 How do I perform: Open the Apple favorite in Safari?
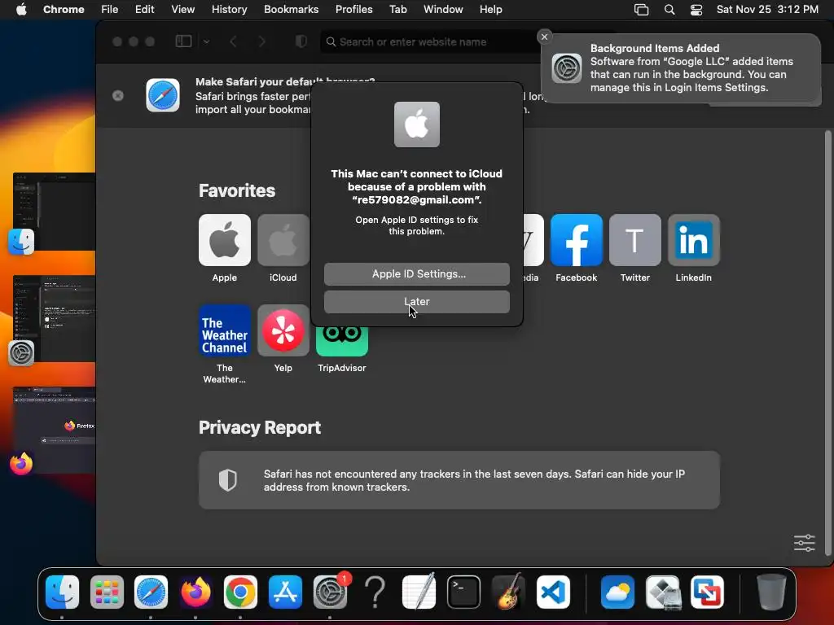point(225,240)
